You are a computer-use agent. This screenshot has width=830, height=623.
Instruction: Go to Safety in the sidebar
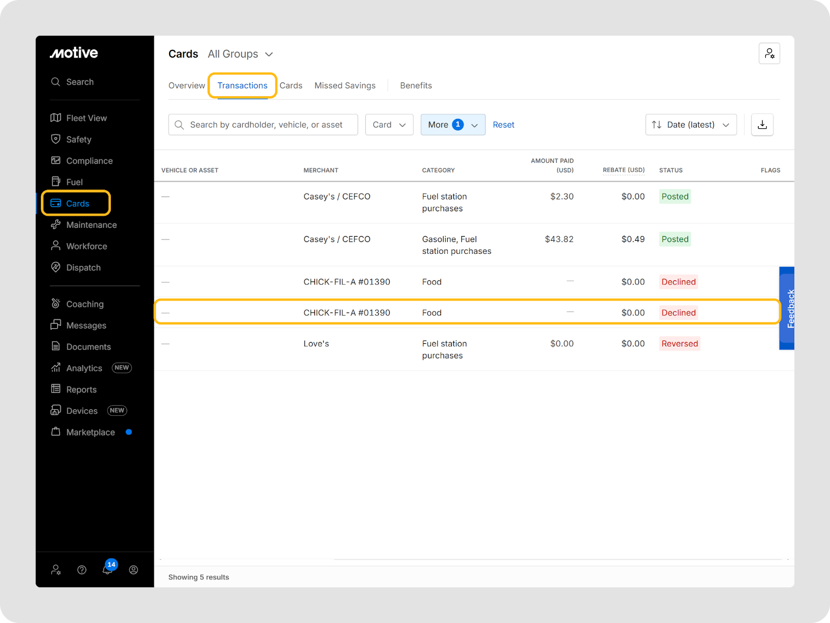pyautogui.click(x=78, y=139)
